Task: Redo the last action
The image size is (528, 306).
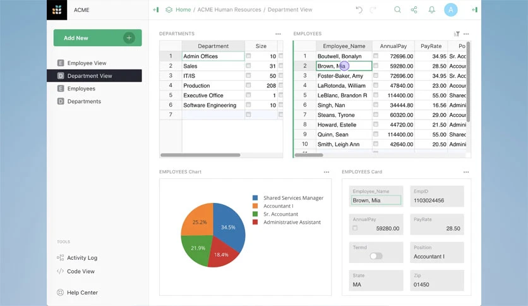Action: click(x=373, y=9)
